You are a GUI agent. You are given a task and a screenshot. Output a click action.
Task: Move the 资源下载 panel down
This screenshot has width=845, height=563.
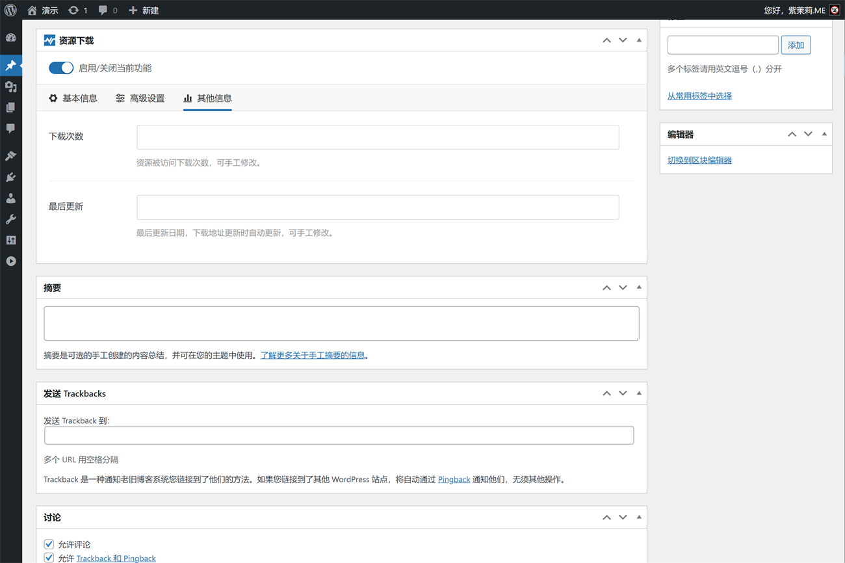point(623,40)
